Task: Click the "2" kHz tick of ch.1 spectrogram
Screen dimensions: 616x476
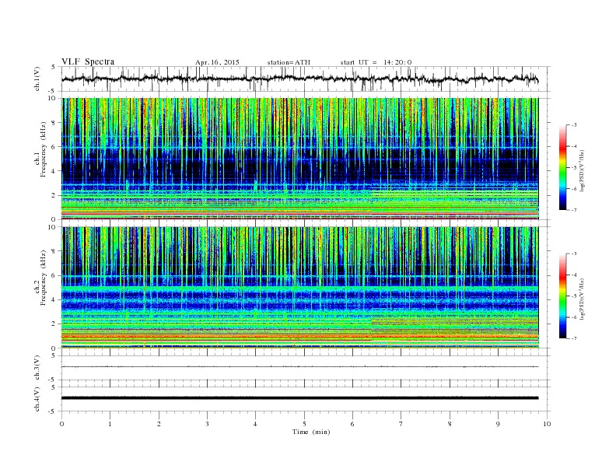Action: point(54,195)
